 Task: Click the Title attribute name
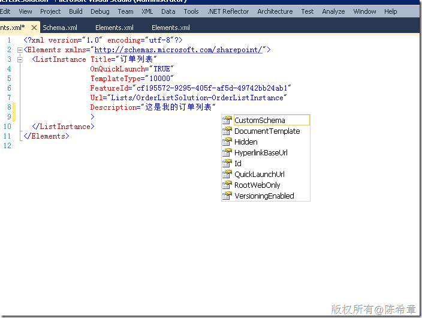tap(101, 59)
